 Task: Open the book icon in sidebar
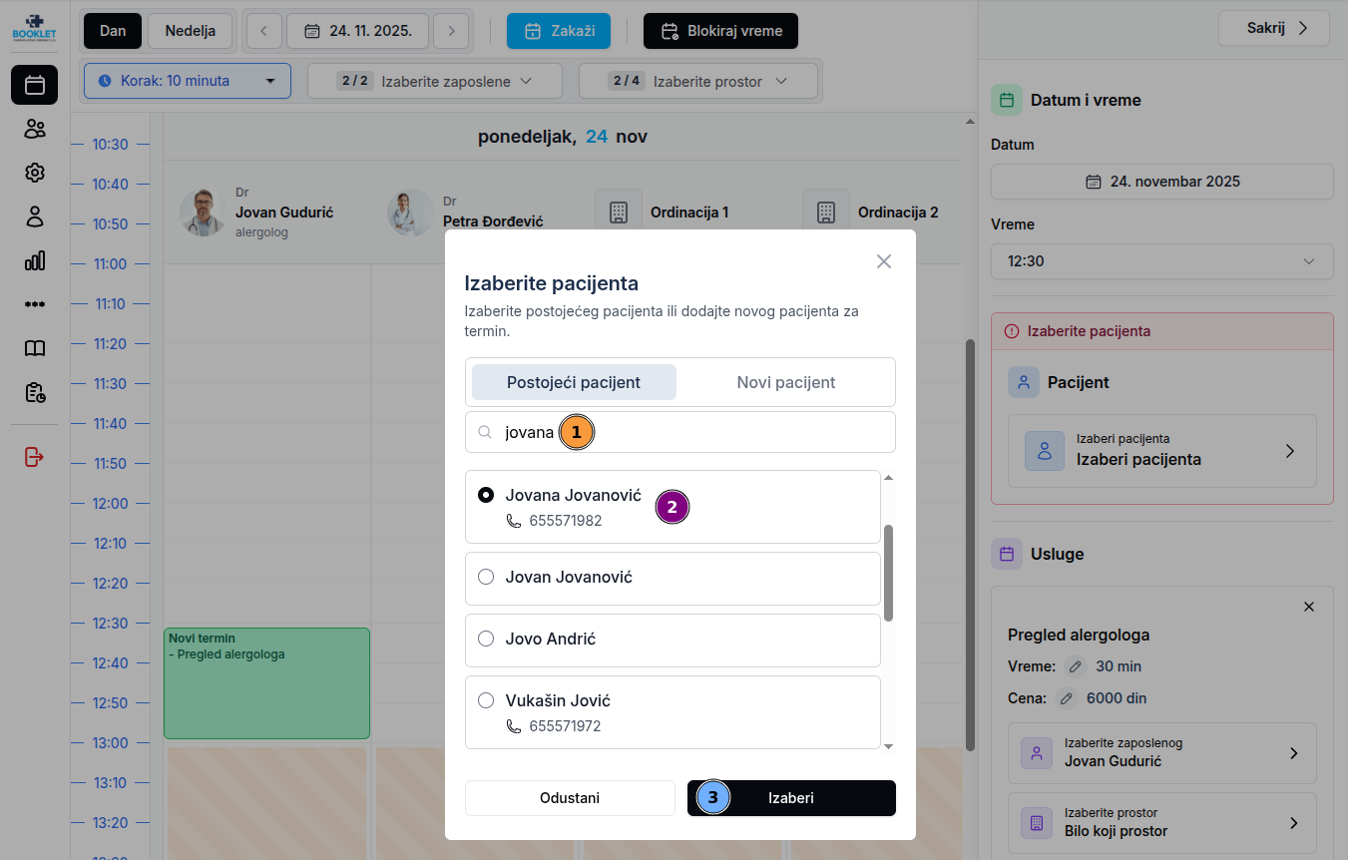click(35, 348)
